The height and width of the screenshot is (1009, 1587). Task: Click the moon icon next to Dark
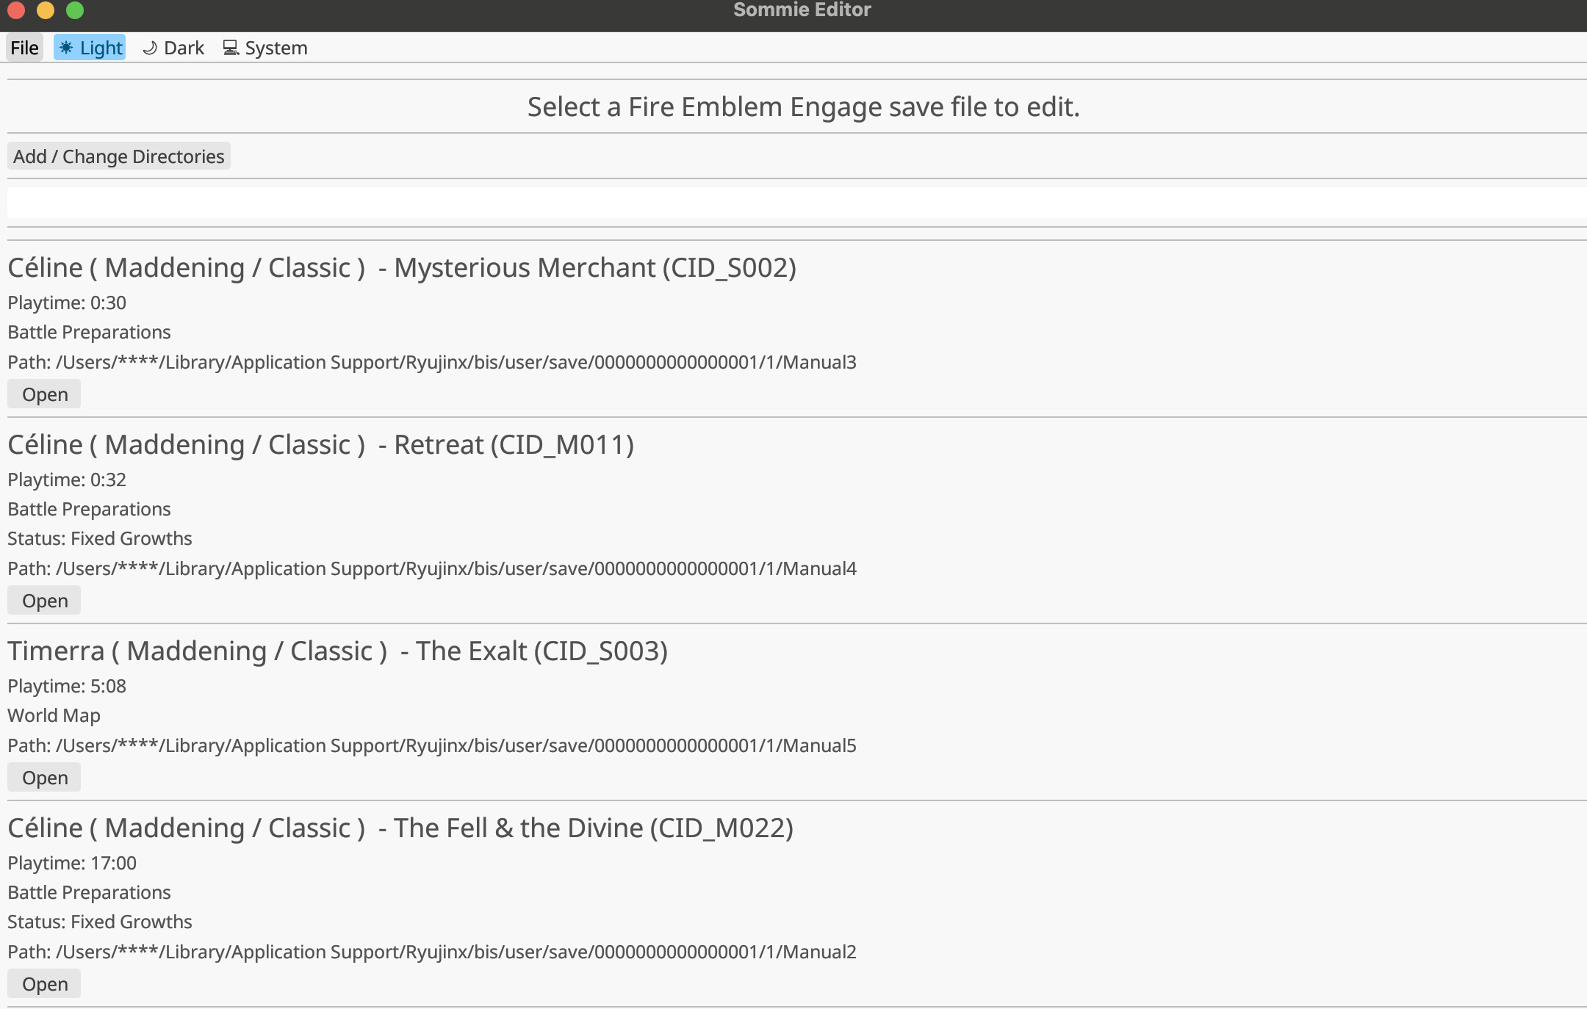pyautogui.click(x=149, y=48)
